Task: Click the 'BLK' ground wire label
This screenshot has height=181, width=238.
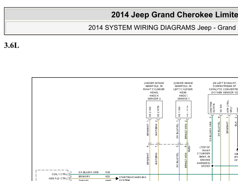Action: pyautogui.click(x=236, y=124)
